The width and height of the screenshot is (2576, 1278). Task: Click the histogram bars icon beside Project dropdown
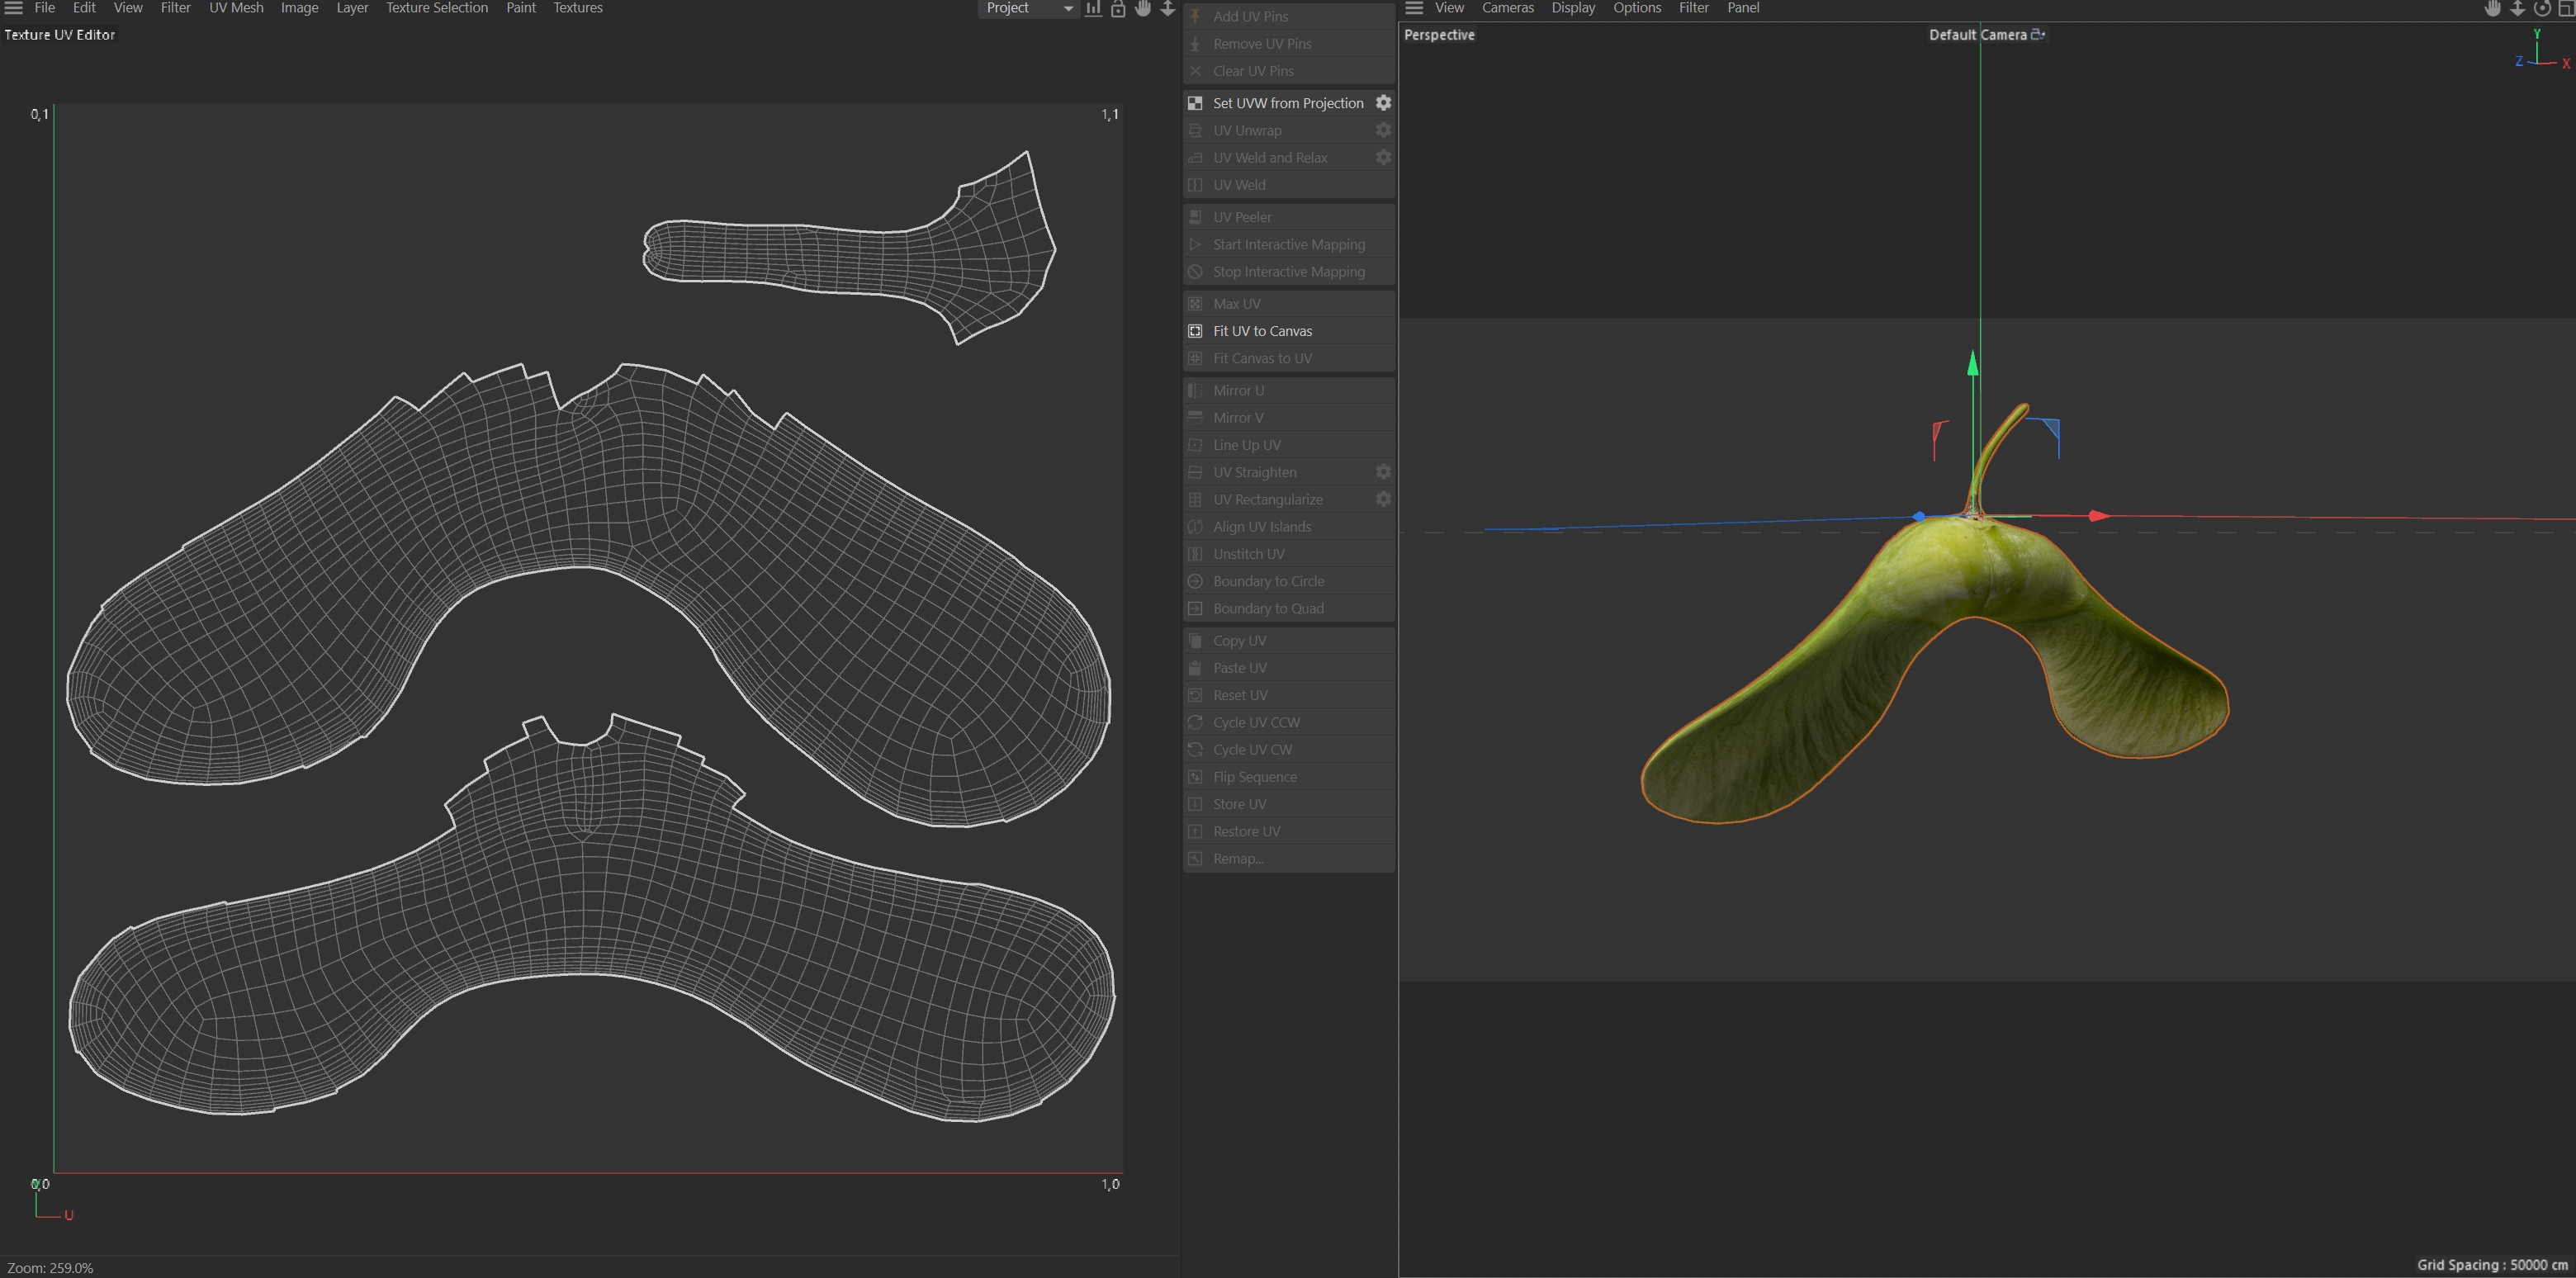click(x=1093, y=8)
